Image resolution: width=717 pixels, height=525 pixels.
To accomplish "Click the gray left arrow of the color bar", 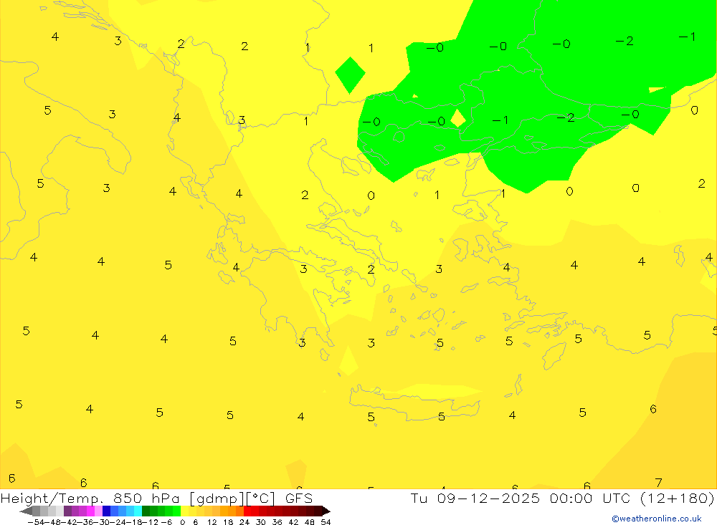I will (x=26, y=511).
